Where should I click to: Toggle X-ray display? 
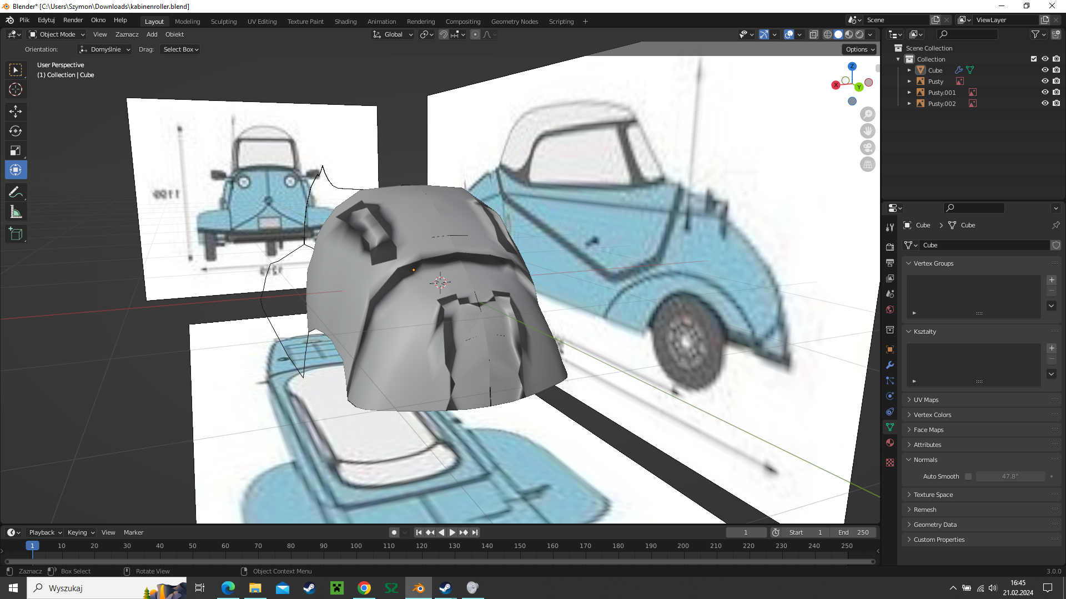click(x=813, y=34)
